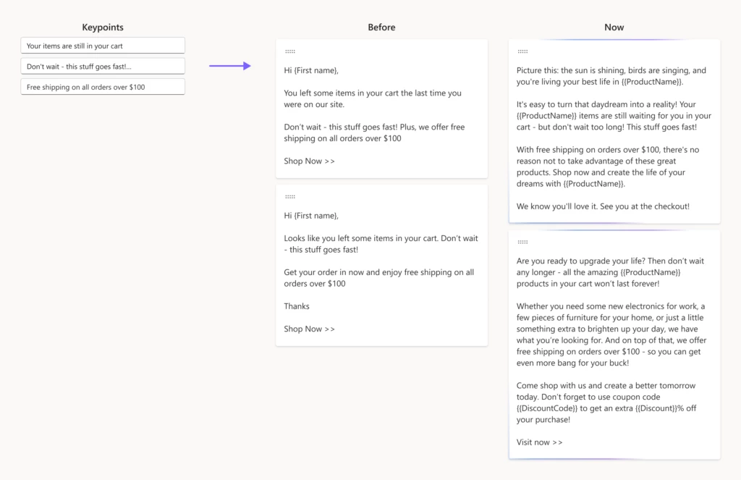
Task: Click the 'Don't wait - this stuff goes fast!' field
Action: coord(102,65)
